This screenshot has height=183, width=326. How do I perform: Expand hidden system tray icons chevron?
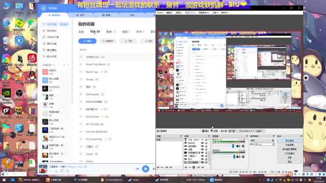click(x=260, y=180)
